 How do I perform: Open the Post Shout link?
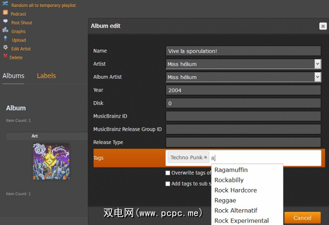[22, 23]
